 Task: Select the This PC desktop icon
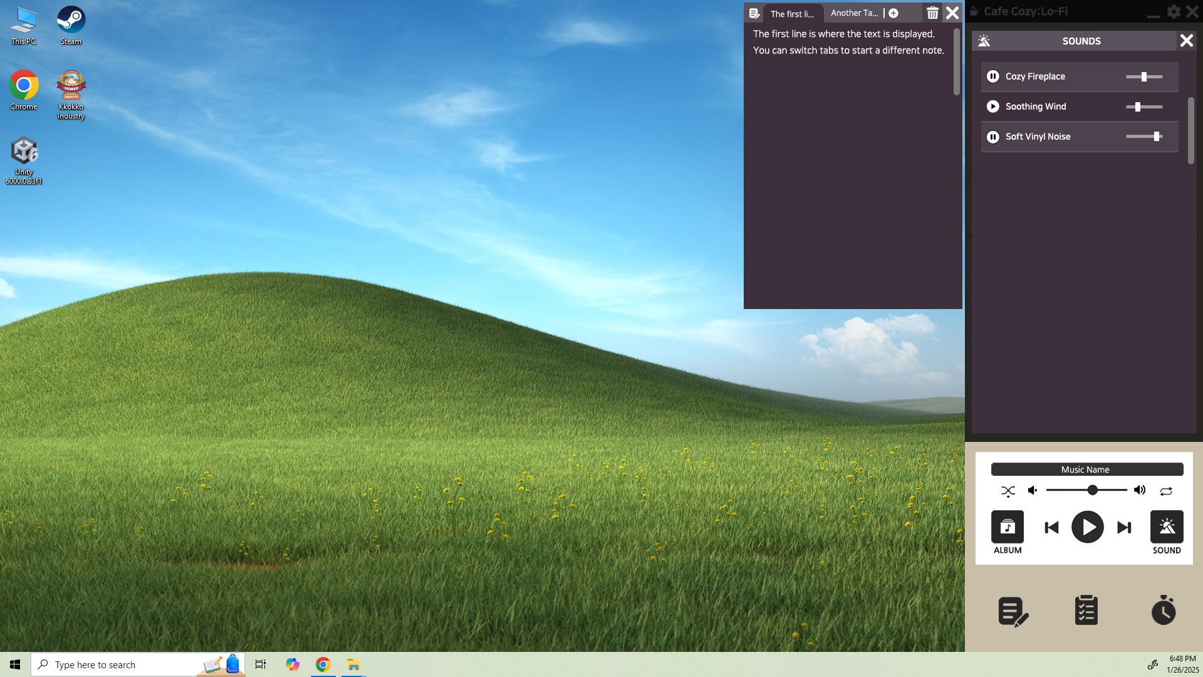tap(23, 26)
